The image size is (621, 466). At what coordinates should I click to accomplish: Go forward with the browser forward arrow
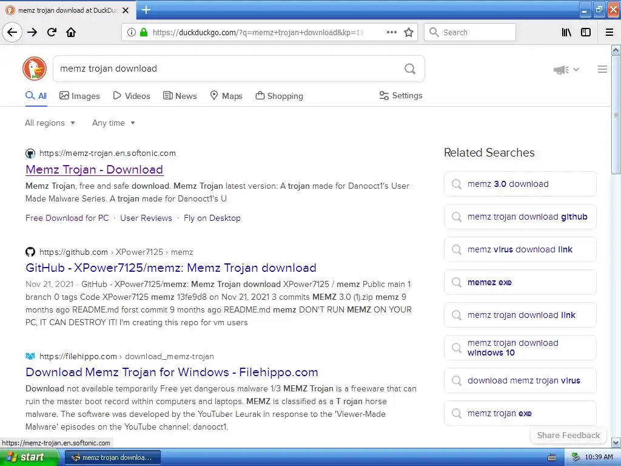tap(33, 32)
